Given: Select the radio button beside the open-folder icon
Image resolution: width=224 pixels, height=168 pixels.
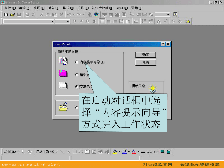Looking at the screenshot, I should pos(77,108).
